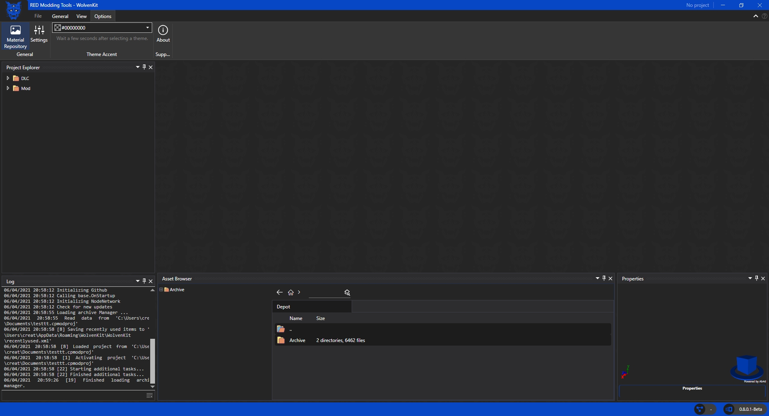Click the version status icon in status bar
This screenshot has width=769, height=416.
coord(729,409)
